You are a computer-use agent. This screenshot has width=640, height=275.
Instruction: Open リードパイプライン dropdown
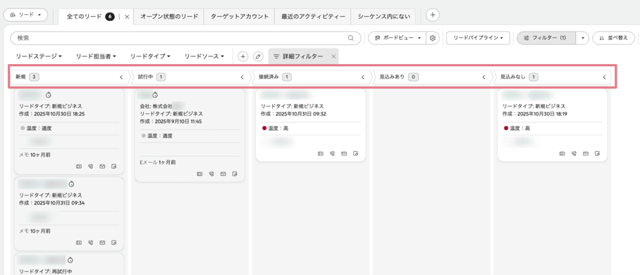point(478,38)
